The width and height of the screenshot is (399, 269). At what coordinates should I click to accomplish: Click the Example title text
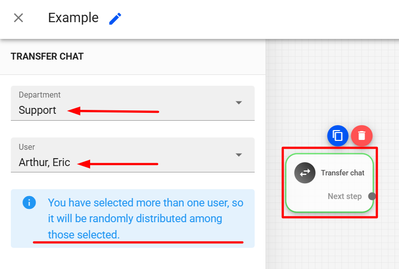(x=73, y=18)
